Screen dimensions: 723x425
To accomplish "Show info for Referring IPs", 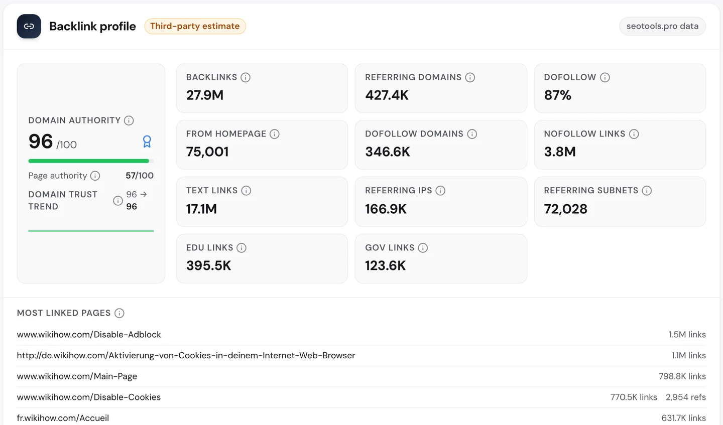I will 440,191.
